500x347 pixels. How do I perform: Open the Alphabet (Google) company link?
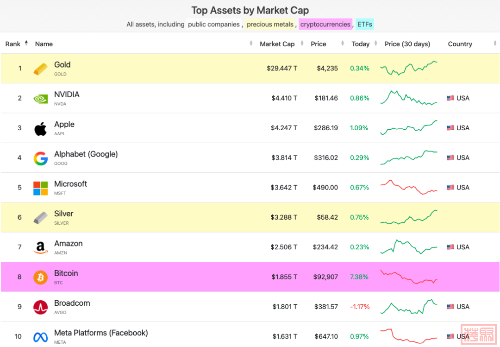(86, 154)
